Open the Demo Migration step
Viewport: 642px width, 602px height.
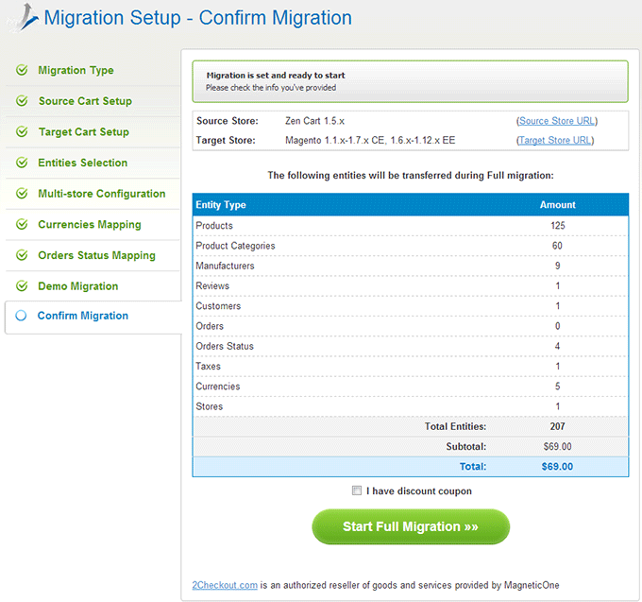[x=77, y=286]
